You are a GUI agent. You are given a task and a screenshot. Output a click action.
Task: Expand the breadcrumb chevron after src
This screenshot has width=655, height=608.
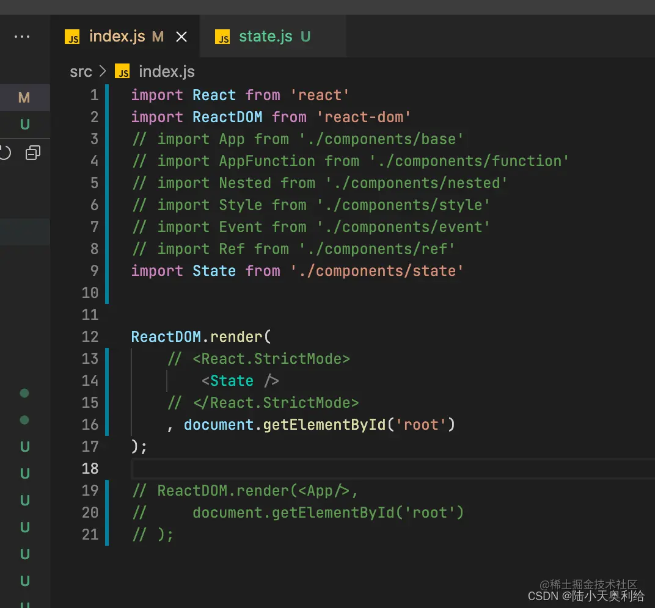click(x=103, y=71)
